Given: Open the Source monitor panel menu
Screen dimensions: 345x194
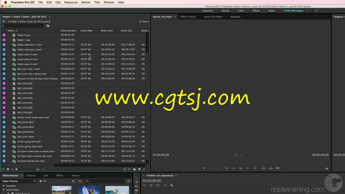Looking at the screenshot, I should click(x=175, y=17).
